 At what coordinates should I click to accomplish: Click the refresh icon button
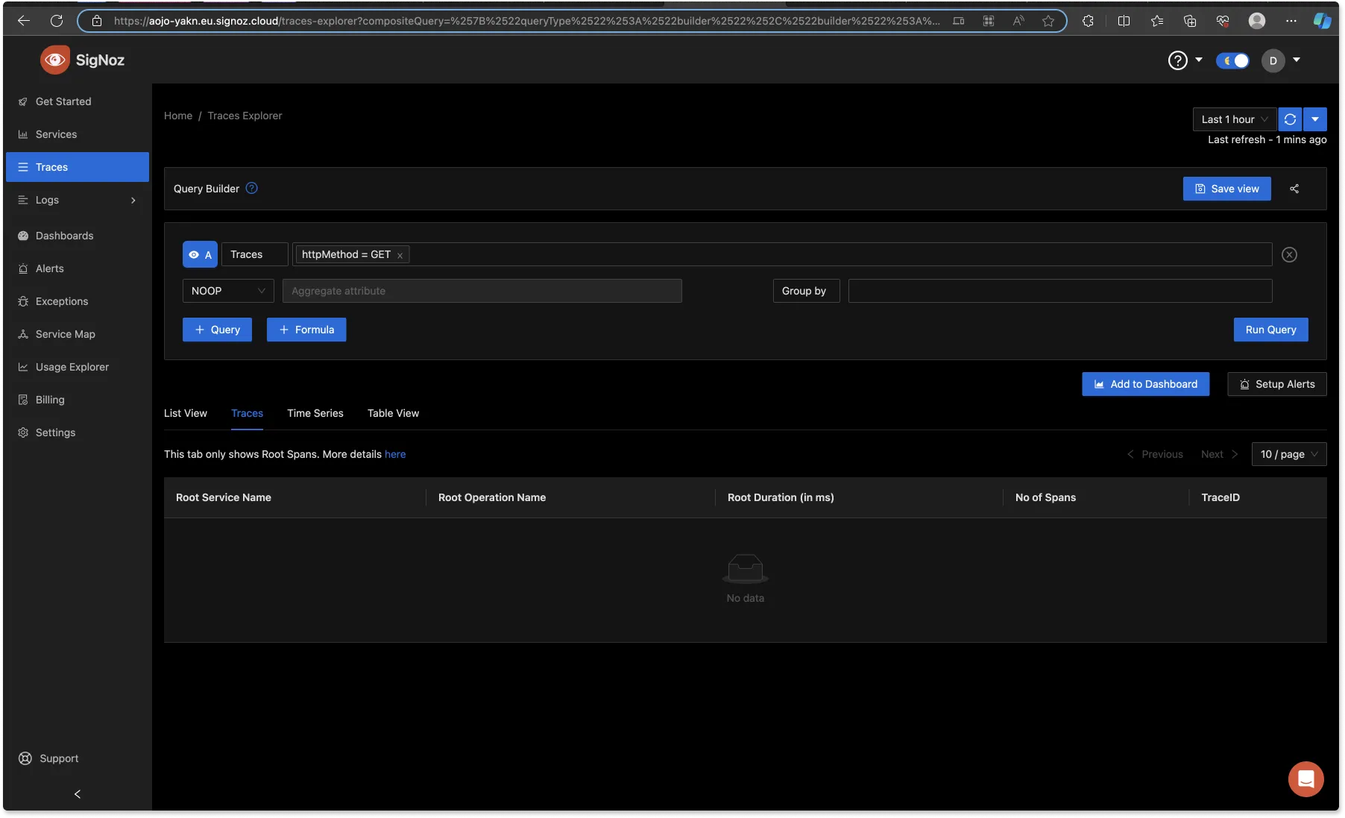coord(1290,119)
